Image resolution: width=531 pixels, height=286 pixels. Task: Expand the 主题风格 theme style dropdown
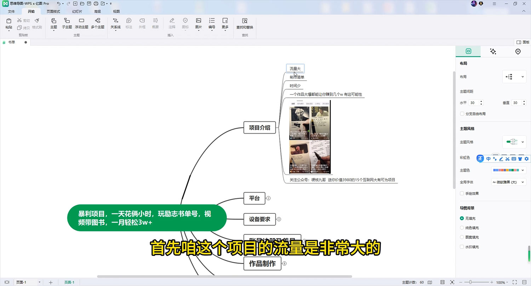514,142
